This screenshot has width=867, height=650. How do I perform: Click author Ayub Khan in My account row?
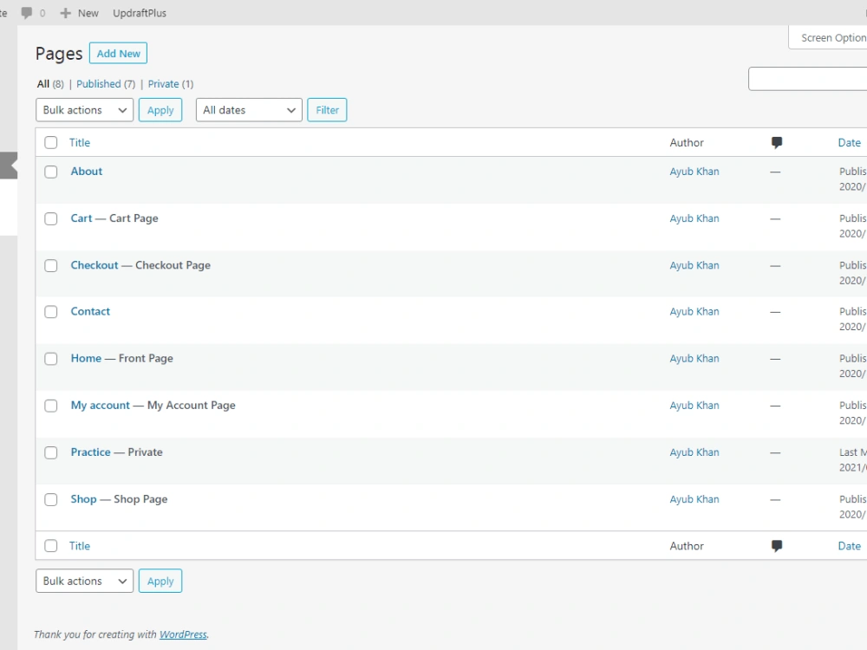[694, 405]
